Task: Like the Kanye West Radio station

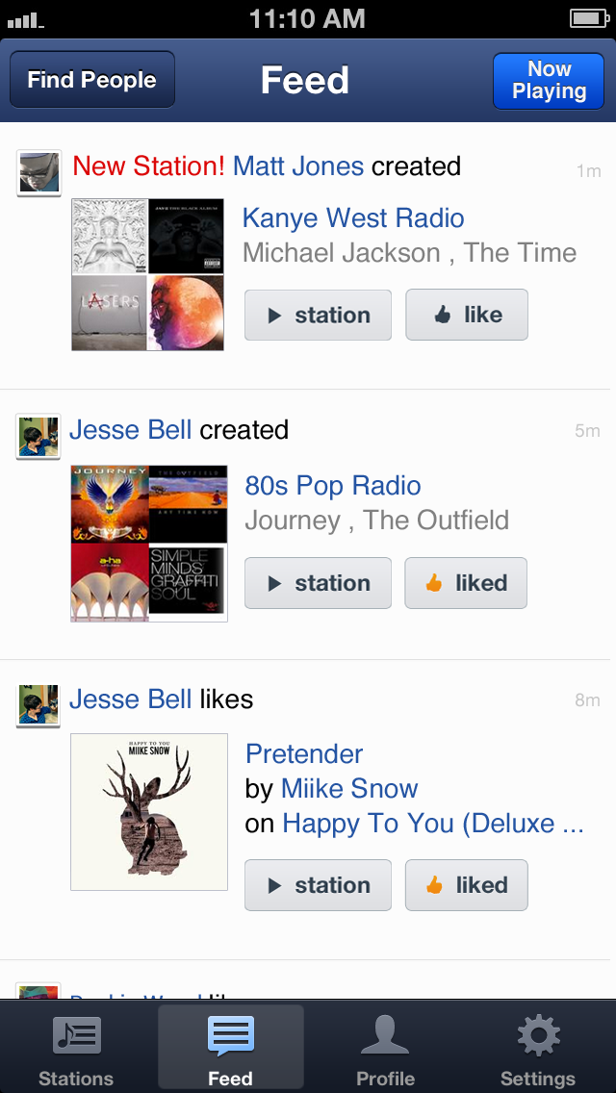Action: (467, 315)
